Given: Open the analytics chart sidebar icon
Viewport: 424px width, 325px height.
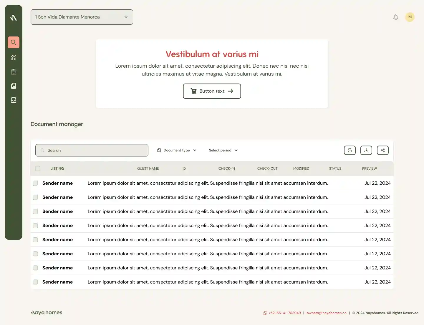Looking at the screenshot, I should point(14,58).
